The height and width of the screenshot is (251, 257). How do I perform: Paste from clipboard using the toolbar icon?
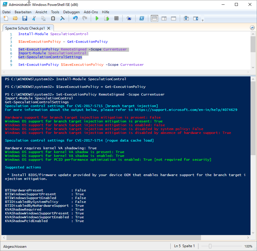53,19
